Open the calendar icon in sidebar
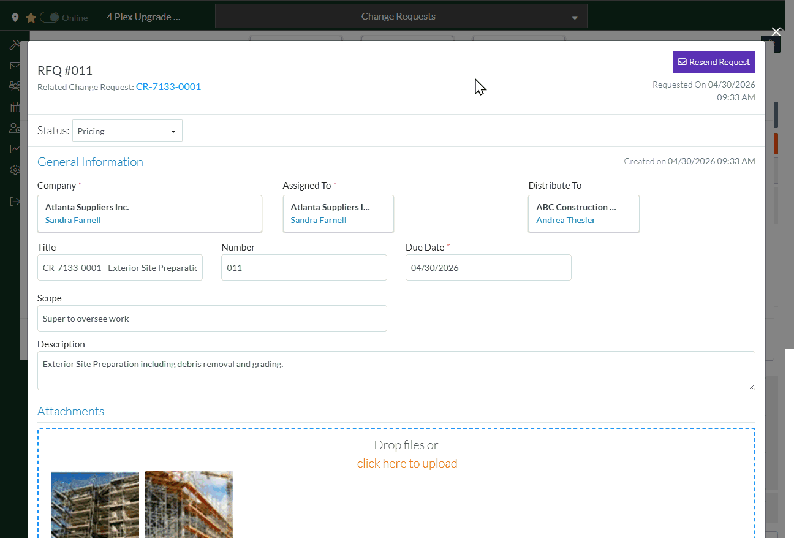Viewport: 794px width, 538px height. [x=14, y=107]
